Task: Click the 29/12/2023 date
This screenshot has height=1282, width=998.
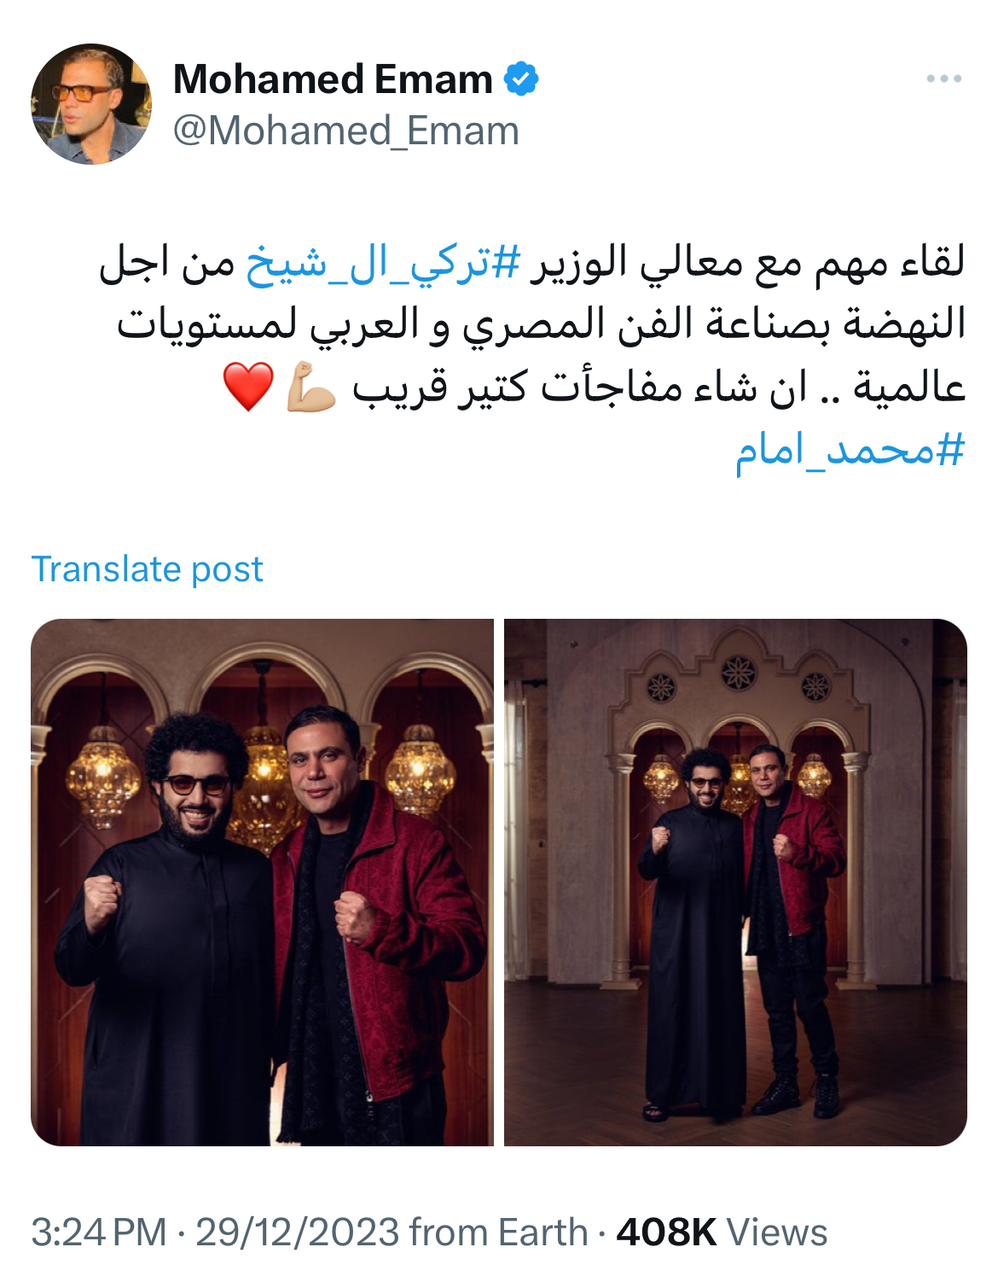Action: point(297,1232)
